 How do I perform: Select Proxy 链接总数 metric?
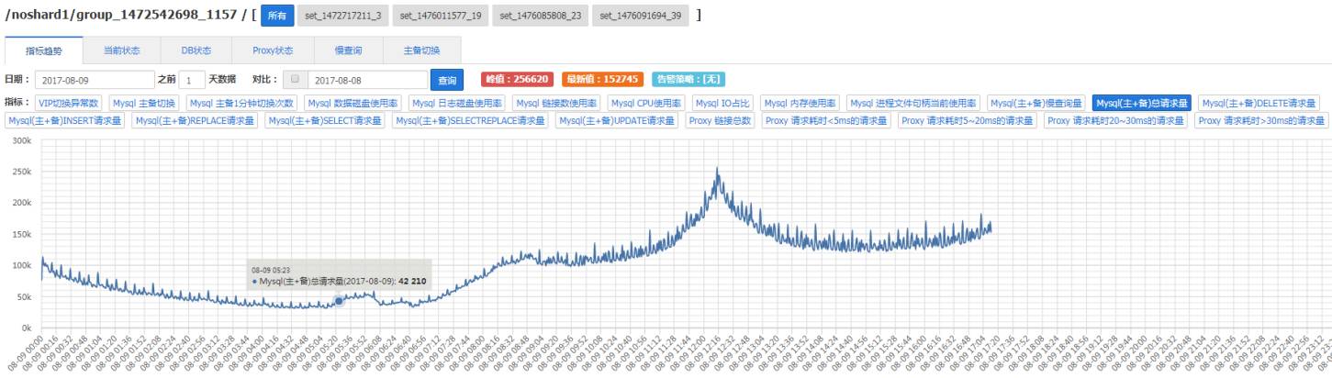pyautogui.click(x=720, y=120)
